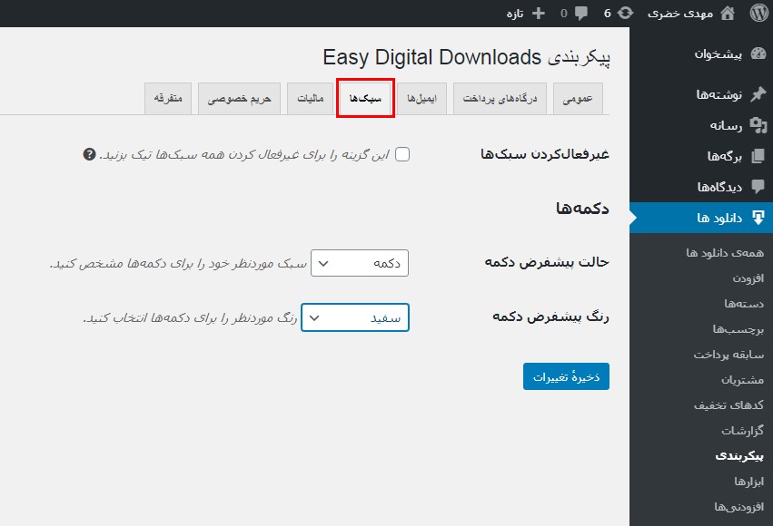Switch to the درگاه‌های پرداخت tab

coord(500,99)
